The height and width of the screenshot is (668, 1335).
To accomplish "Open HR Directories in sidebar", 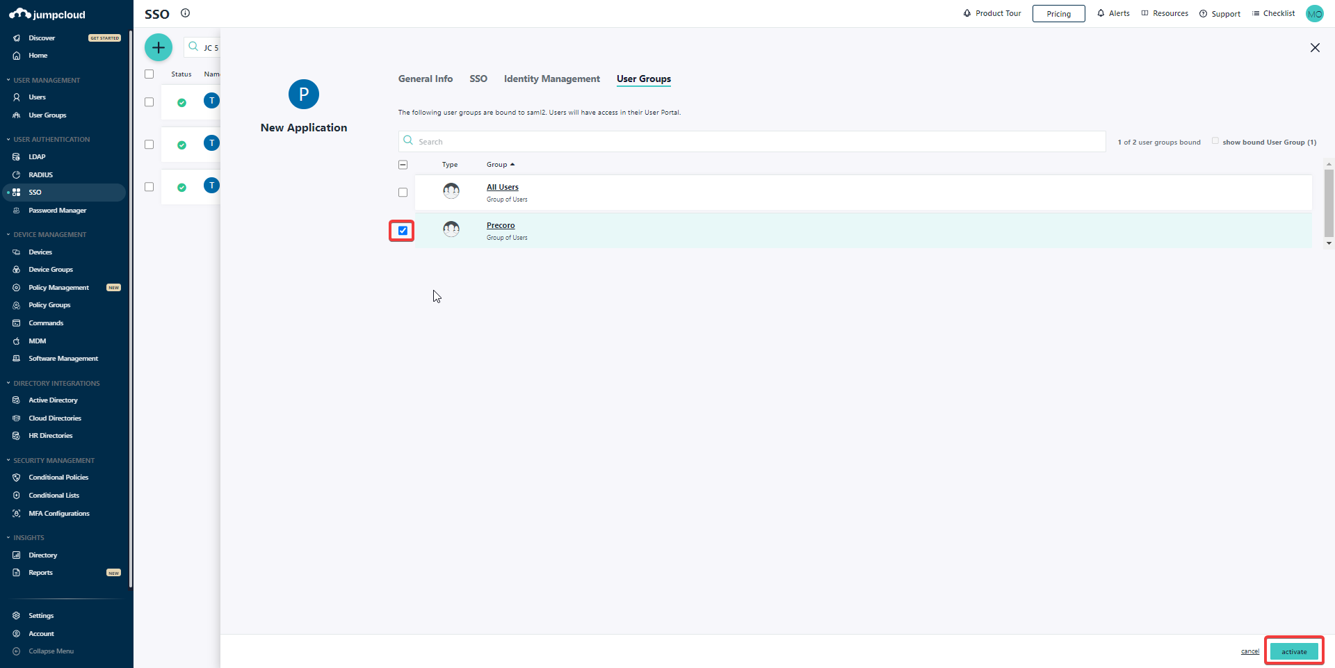I will click(x=50, y=436).
